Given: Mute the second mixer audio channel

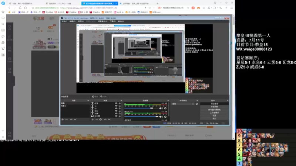Looking at the screenshot, I should coord(161,117).
